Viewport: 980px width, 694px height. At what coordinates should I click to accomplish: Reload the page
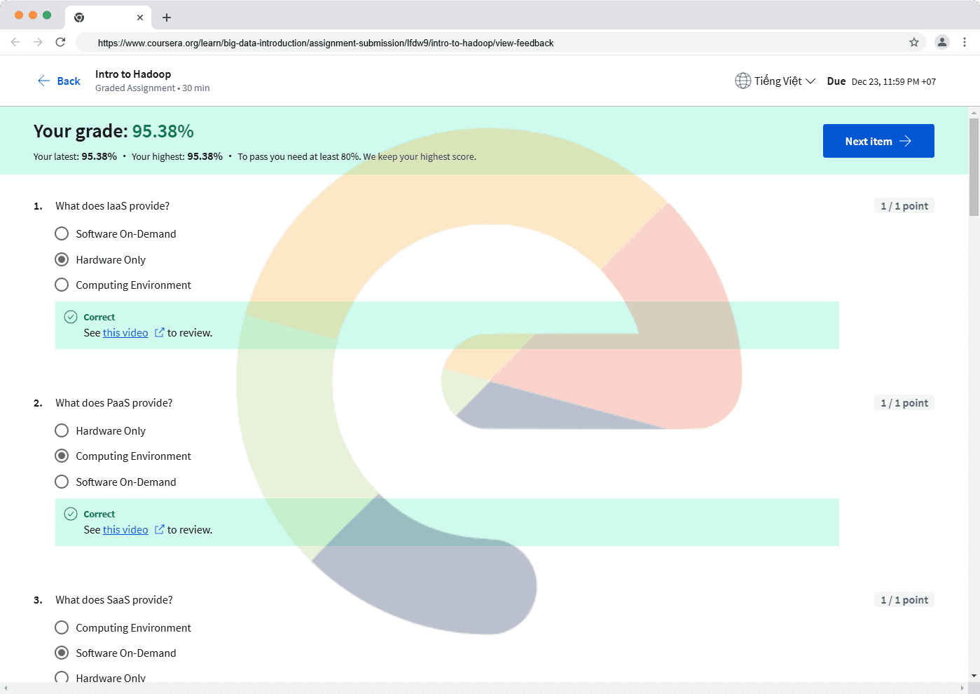pos(61,42)
